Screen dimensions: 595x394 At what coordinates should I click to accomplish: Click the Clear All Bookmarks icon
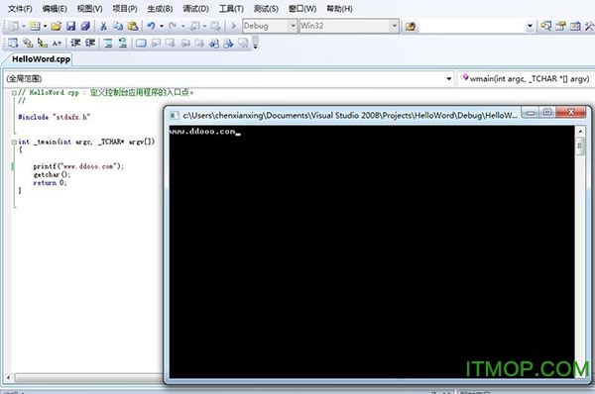point(243,44)
